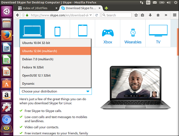Collapse the Choose your distribution dropdown
The height and width of the screenshot is (136, 179).
[x=55, y=91]
